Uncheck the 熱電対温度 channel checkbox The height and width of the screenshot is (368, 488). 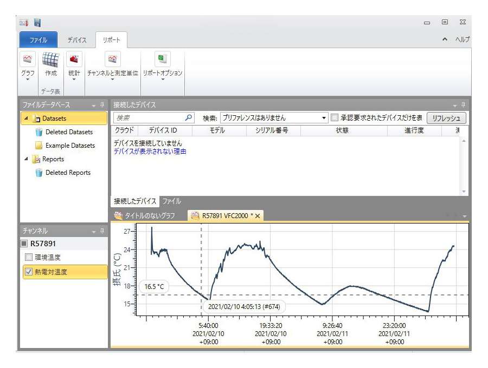tap(29, 272)
